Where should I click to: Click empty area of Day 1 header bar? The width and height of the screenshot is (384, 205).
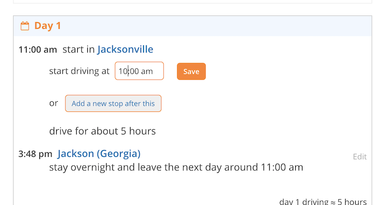pos(216,26)
